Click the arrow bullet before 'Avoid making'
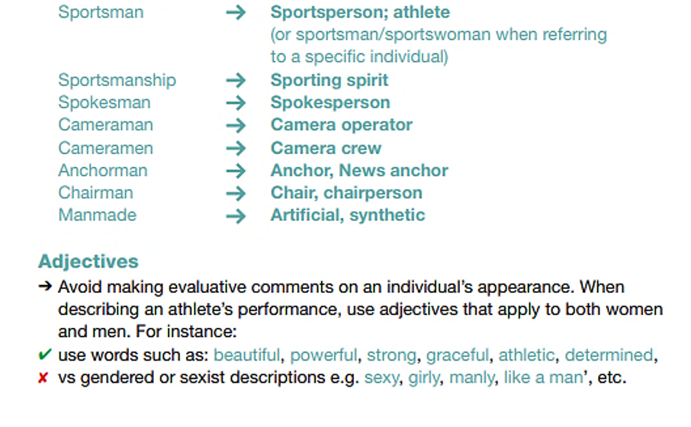The height and width of the screenshot is (427, 691). [45, 287]
